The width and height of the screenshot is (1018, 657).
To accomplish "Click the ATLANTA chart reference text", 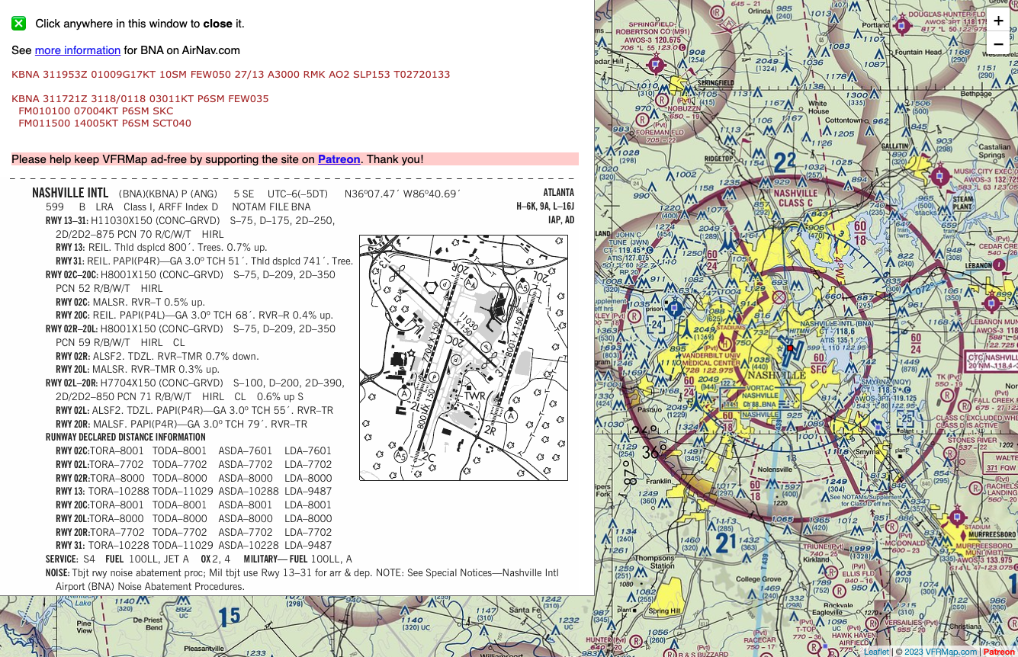I will pos(559,193).
